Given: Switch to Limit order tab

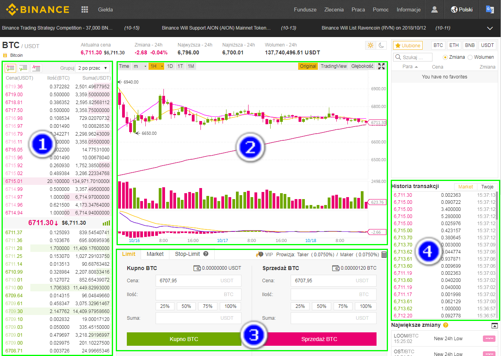Looking at the screenshot, I should tap(129, 254).
